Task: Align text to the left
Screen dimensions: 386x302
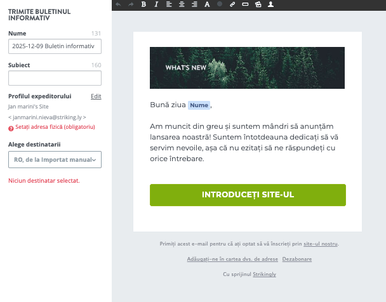Action: (x=170, y=4)
